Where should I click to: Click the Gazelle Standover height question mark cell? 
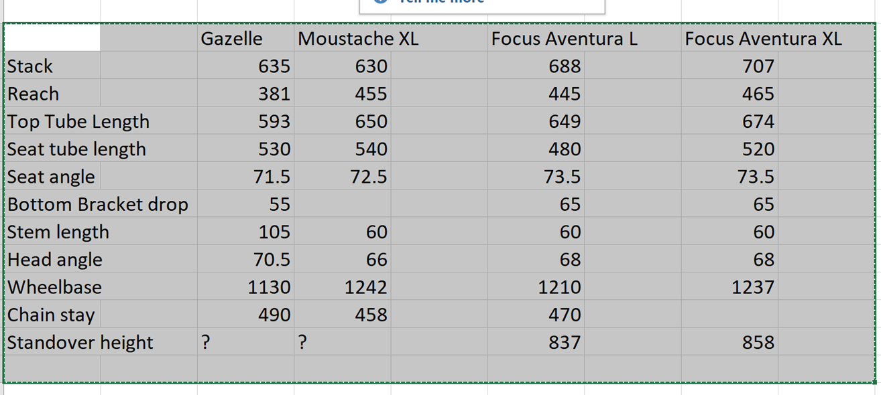point(245,342)
